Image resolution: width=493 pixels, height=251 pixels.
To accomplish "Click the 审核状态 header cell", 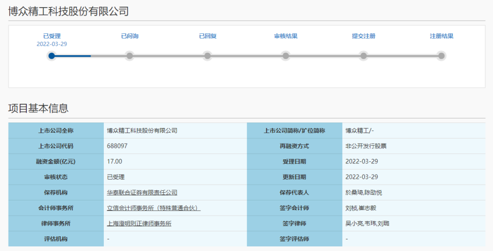I will pyautogui.click(x=56, y=177).
